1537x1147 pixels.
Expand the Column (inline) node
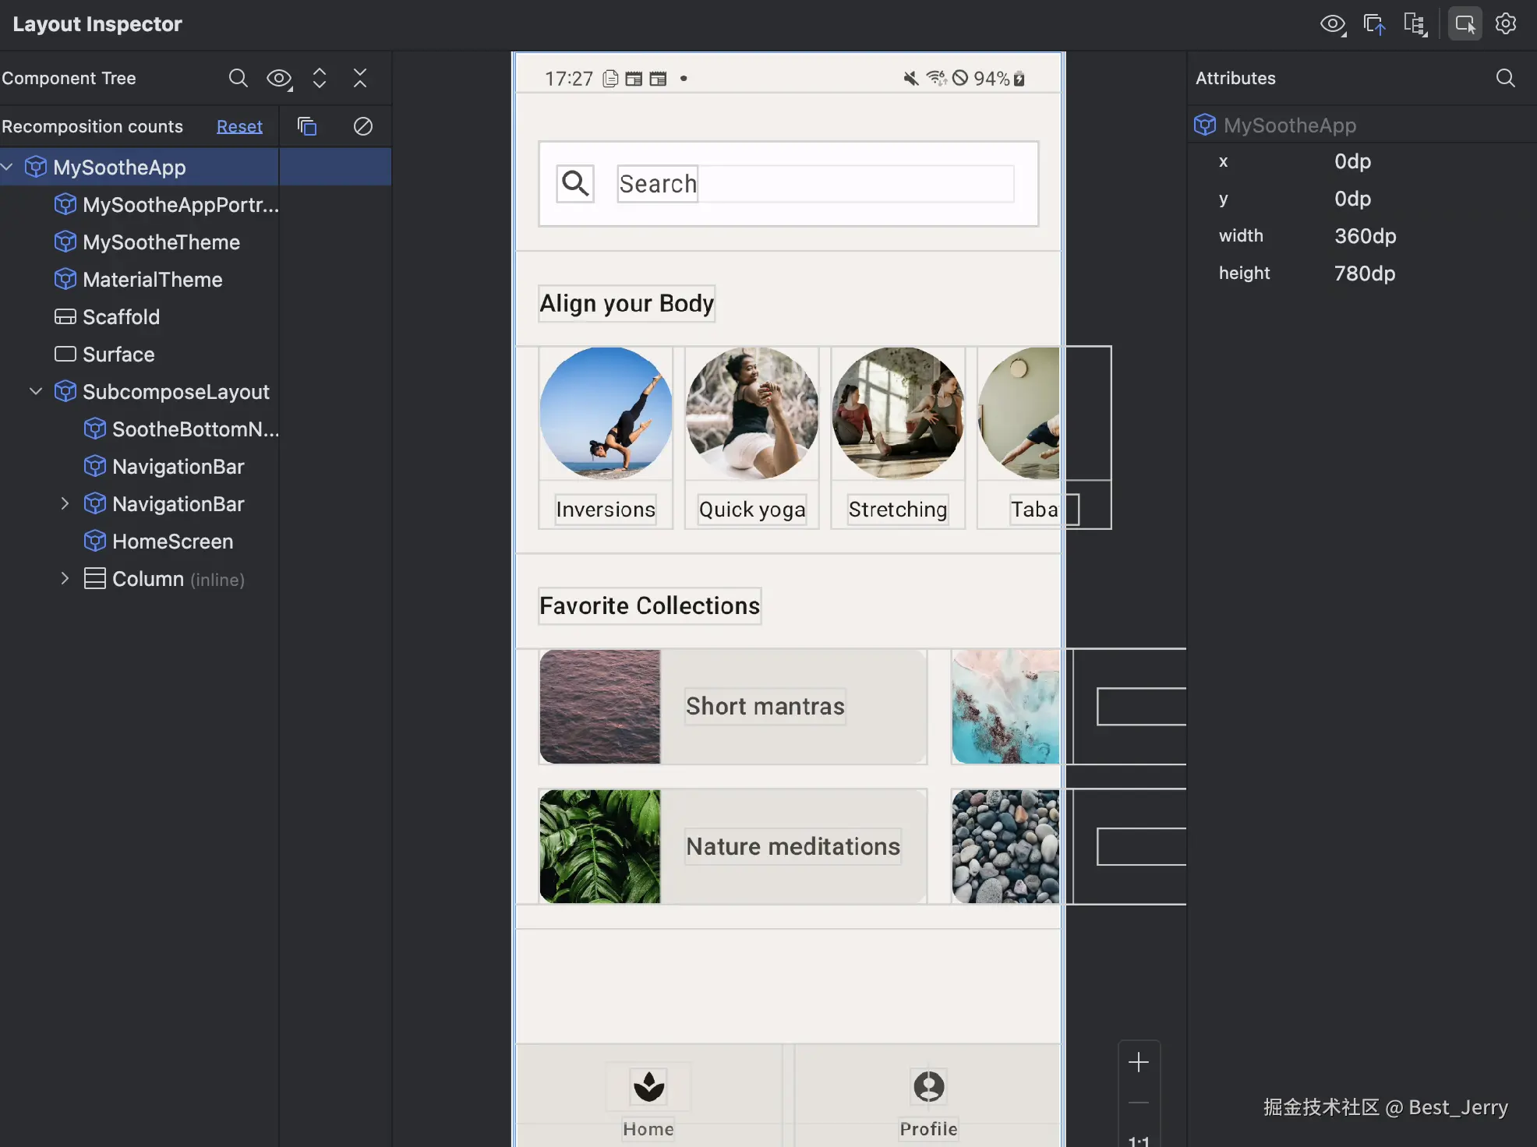[x=65, y=578]
